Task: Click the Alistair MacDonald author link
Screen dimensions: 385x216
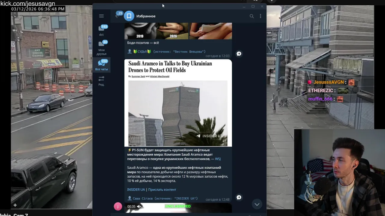Action: (x=160, y=76)
